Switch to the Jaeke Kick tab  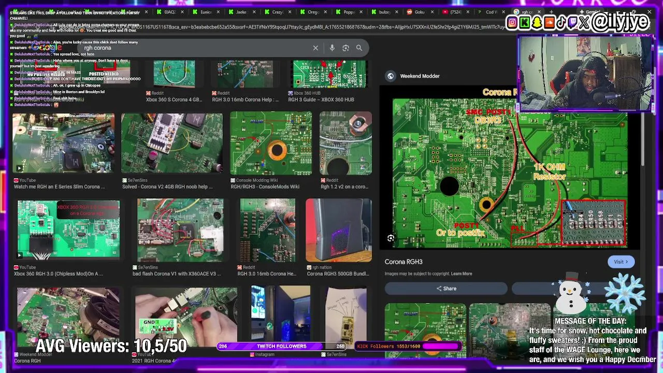241,12
